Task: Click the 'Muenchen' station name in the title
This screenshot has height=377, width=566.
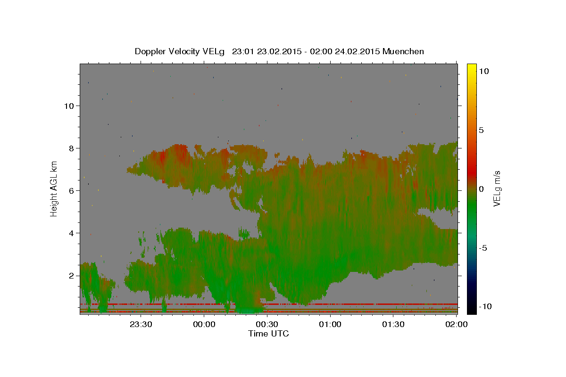Action: click(x=403, y=51)
